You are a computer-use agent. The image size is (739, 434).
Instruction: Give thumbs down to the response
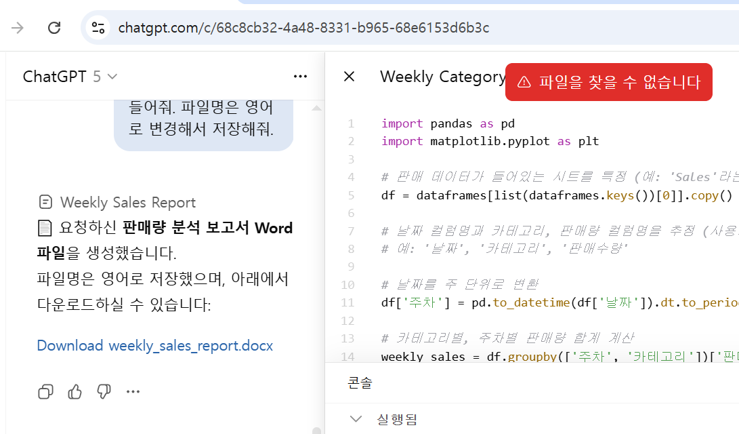104,391
